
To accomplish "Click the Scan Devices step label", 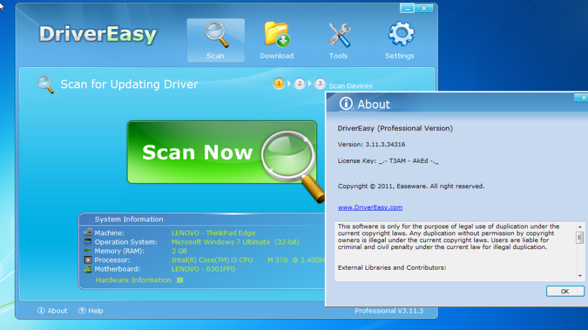I will [351, 86].
